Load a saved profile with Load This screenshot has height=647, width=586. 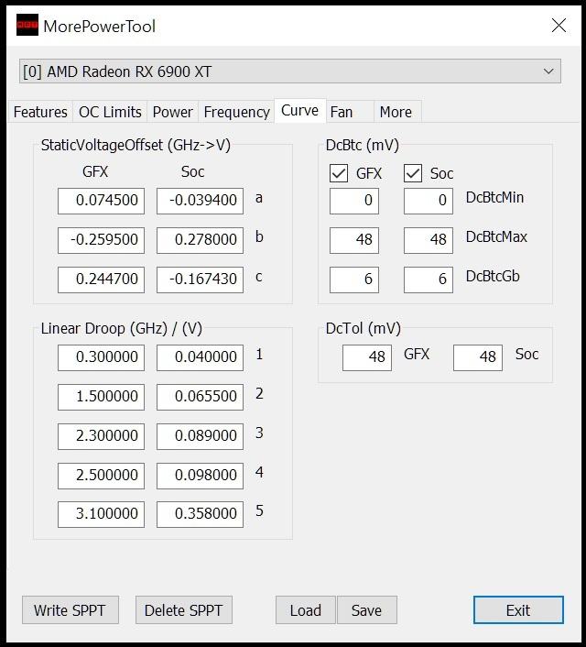pyautogui.click(x=306, y=609)
